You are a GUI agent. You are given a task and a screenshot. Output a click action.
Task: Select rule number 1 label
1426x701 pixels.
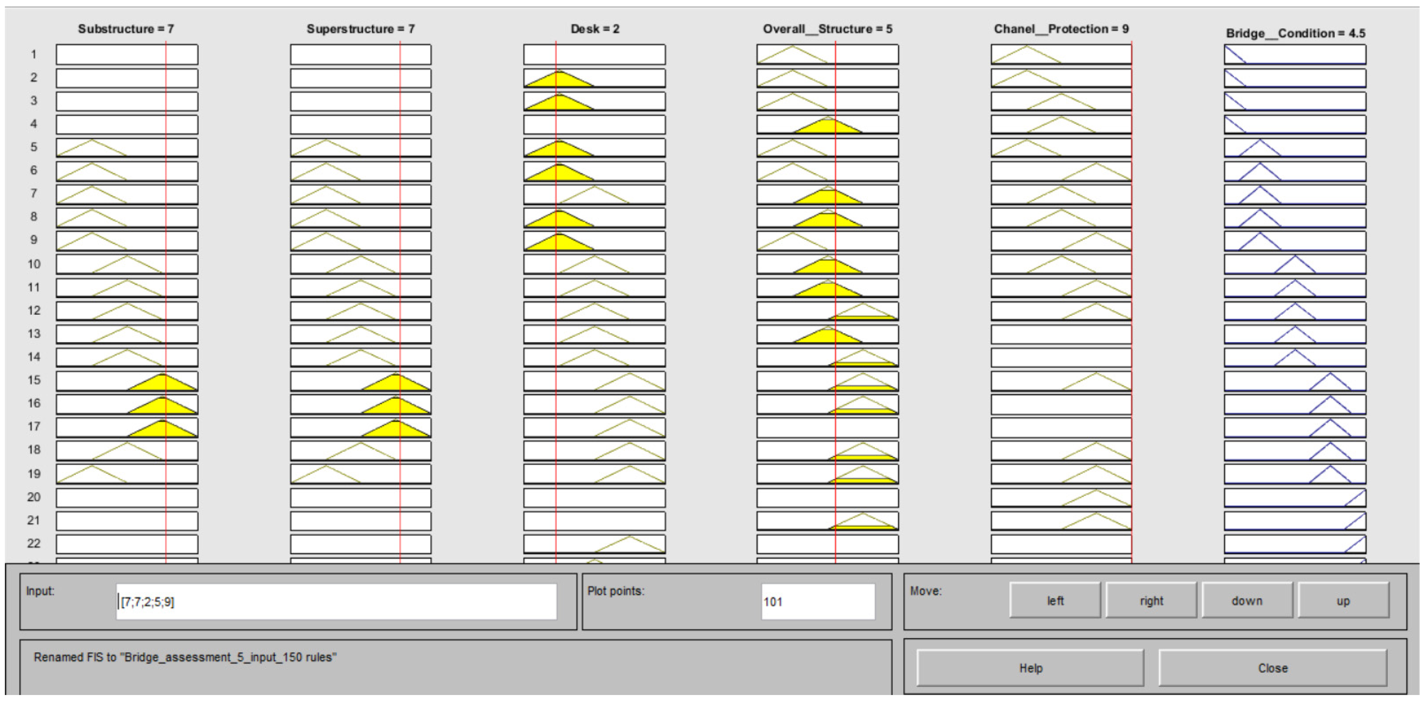[34, 54]
